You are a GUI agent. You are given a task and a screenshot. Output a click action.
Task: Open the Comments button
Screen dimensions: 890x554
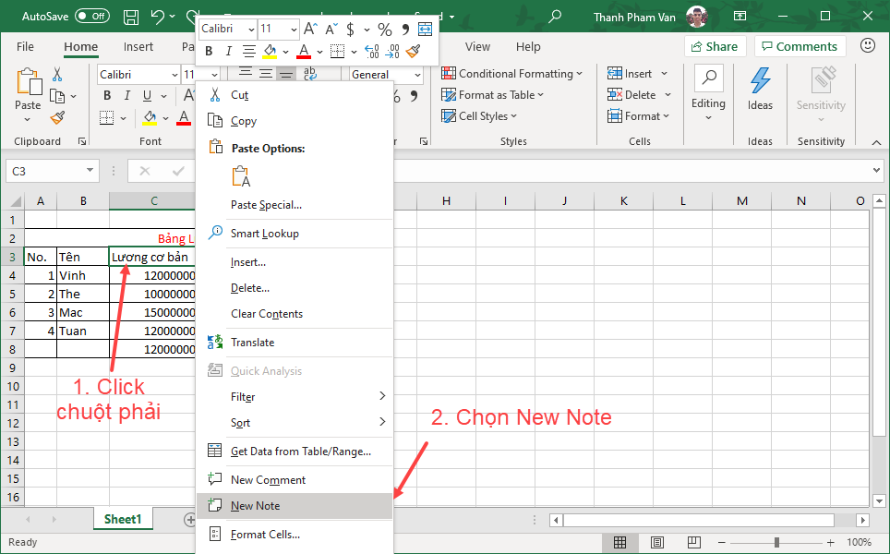pyautogui.click(x=800, y=46)
